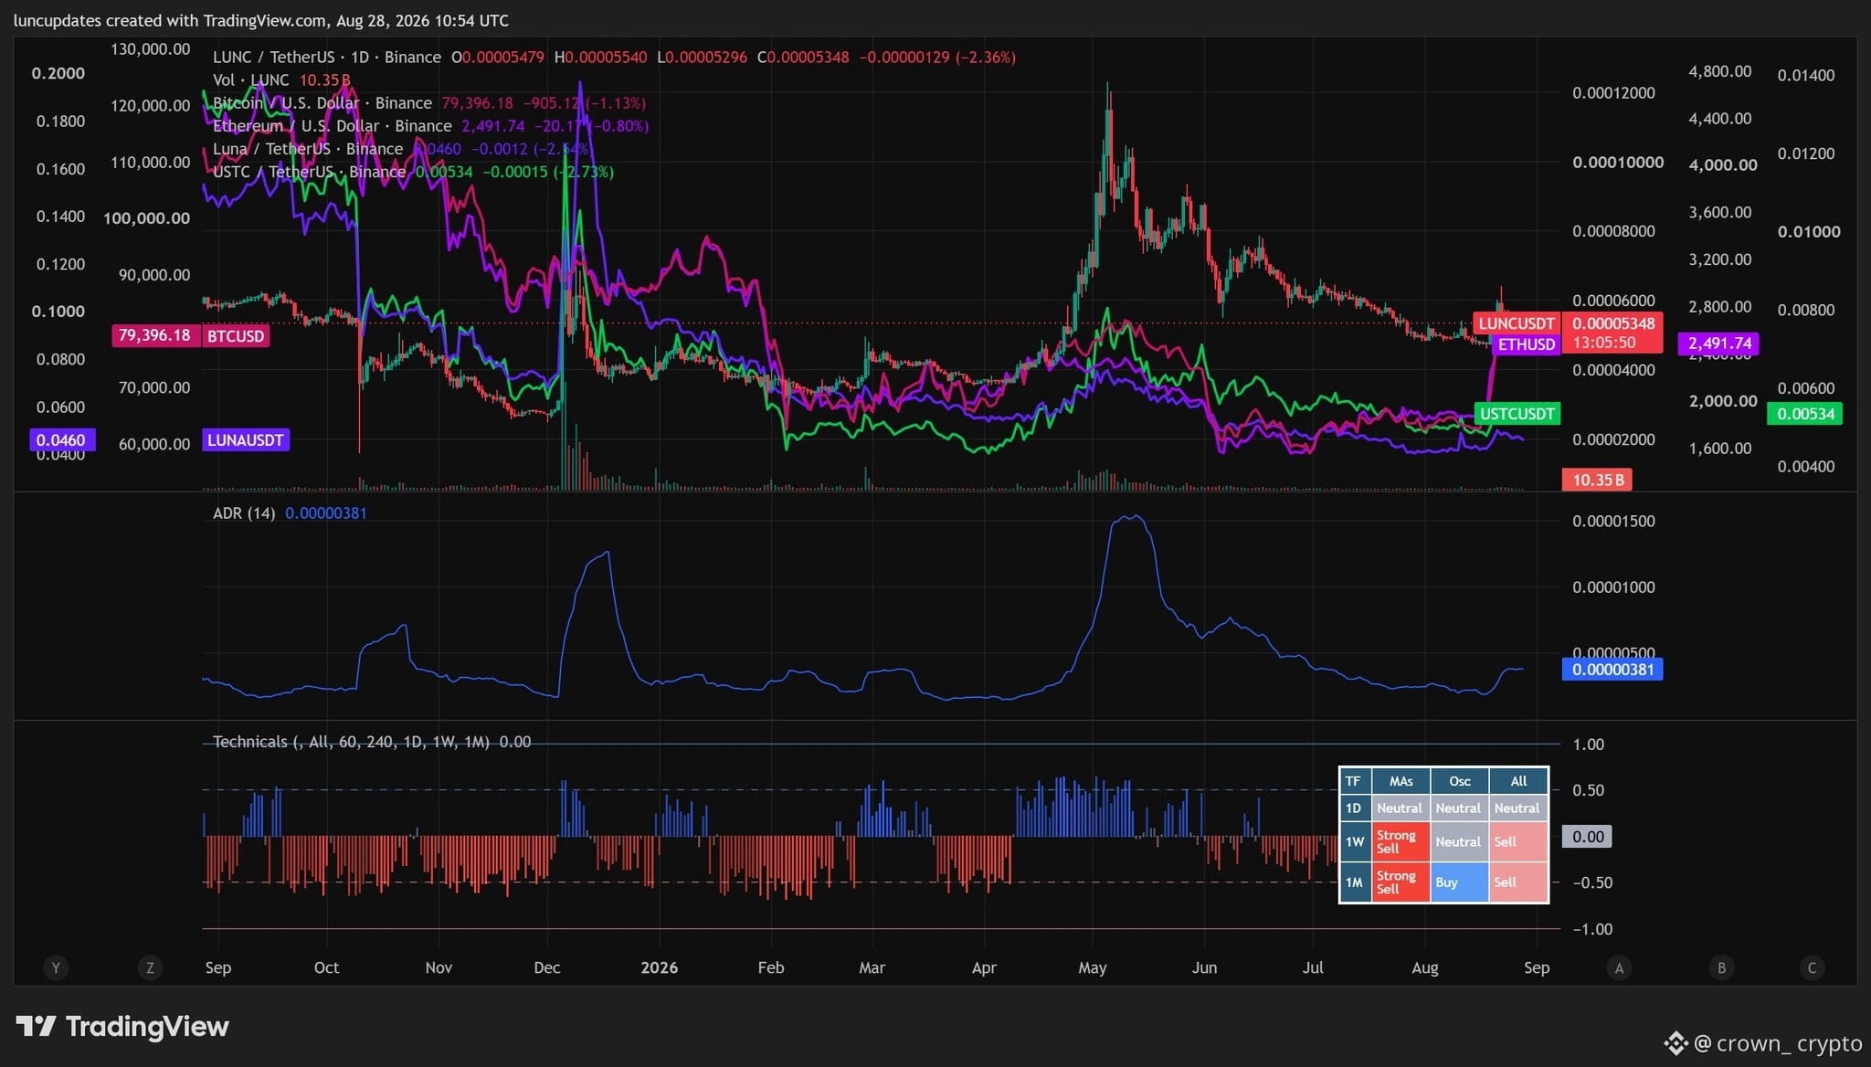
Task: Click the 2,491.74 Ethereum price label
Action: coord(1720,343)
